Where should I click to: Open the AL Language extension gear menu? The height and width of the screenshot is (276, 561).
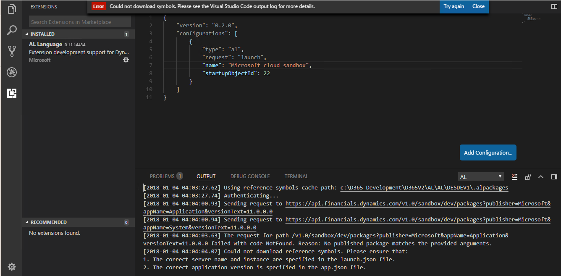pos(126,60)
